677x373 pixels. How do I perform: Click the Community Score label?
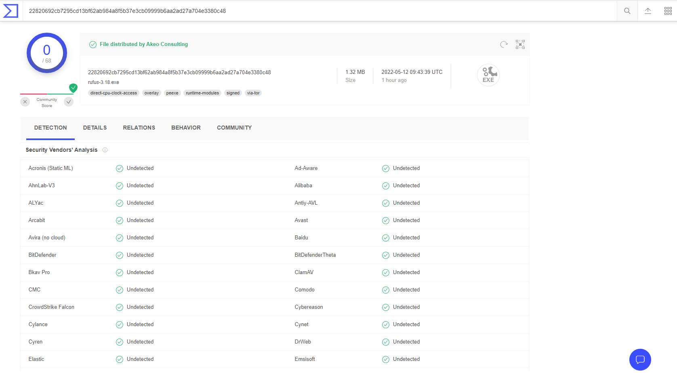coord(47,103)
